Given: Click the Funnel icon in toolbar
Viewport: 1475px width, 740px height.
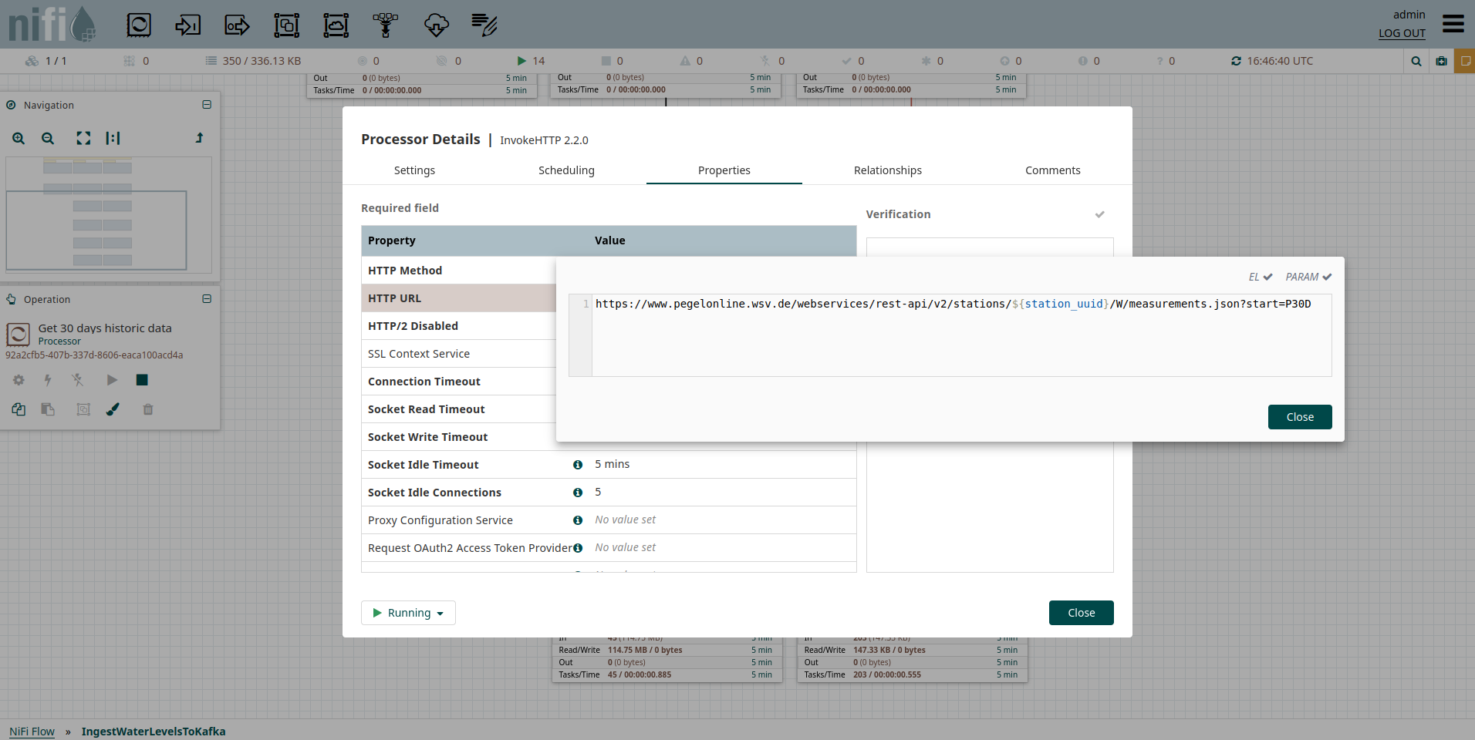Looking at the screenshot, I should (386, 25).
